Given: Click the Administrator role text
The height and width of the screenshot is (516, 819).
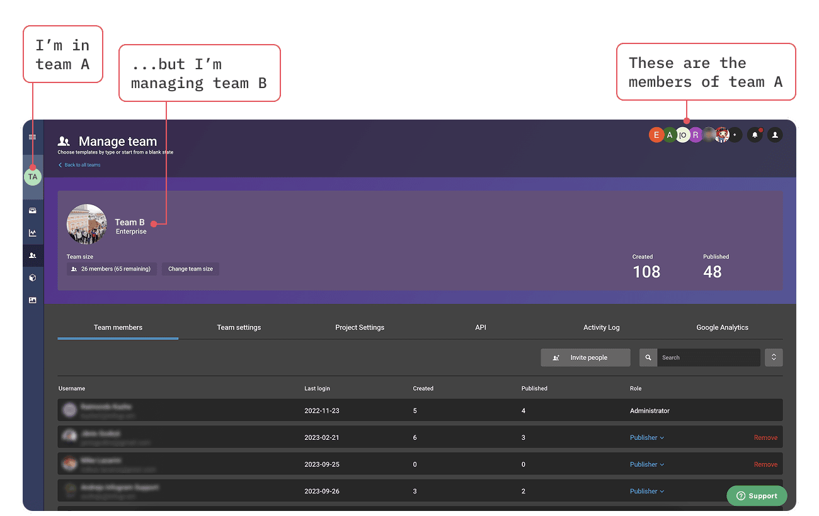Looking at the screenshot, I should click(x=650, y=410).
